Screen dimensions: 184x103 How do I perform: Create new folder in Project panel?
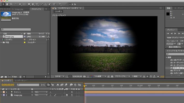(6, 77)
